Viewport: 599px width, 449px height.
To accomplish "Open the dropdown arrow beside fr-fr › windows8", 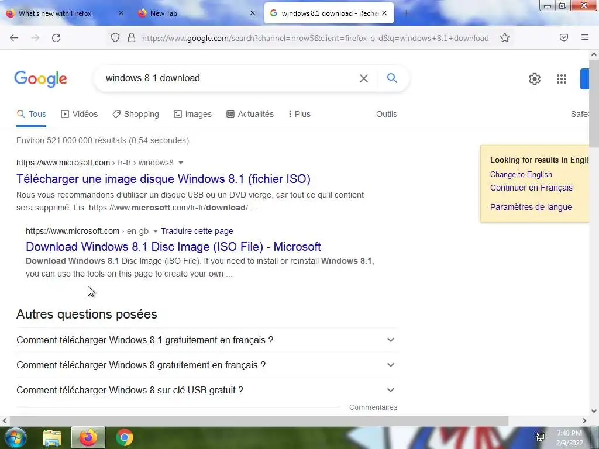I will [181, 163].
